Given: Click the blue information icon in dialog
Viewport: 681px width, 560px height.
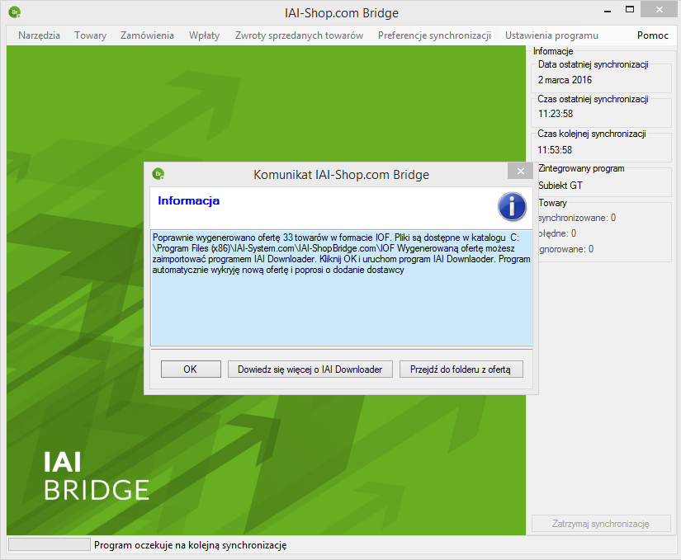Looking at the screenshot, I should (x=512, y=206).
